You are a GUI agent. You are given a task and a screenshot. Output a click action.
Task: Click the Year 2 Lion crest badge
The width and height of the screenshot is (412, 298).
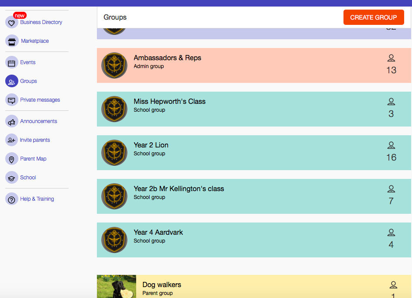point(114,153)
